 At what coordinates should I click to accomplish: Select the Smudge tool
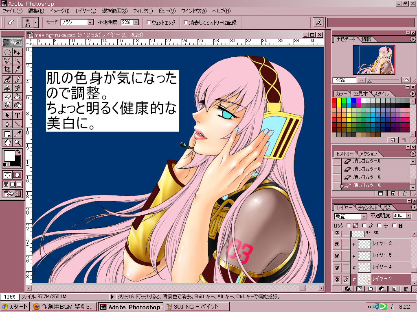pyautogui.click(x=7, y=105)
